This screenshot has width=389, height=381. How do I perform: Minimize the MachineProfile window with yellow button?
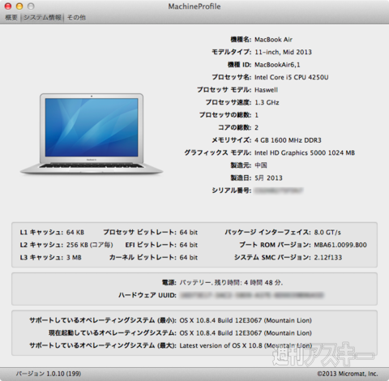19,6
